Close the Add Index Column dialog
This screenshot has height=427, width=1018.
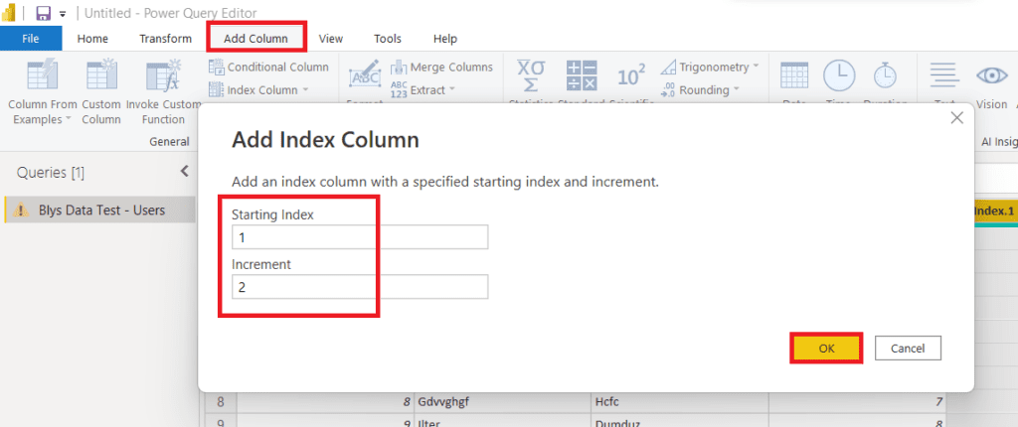pyautogui.click(x=956, y=118)
